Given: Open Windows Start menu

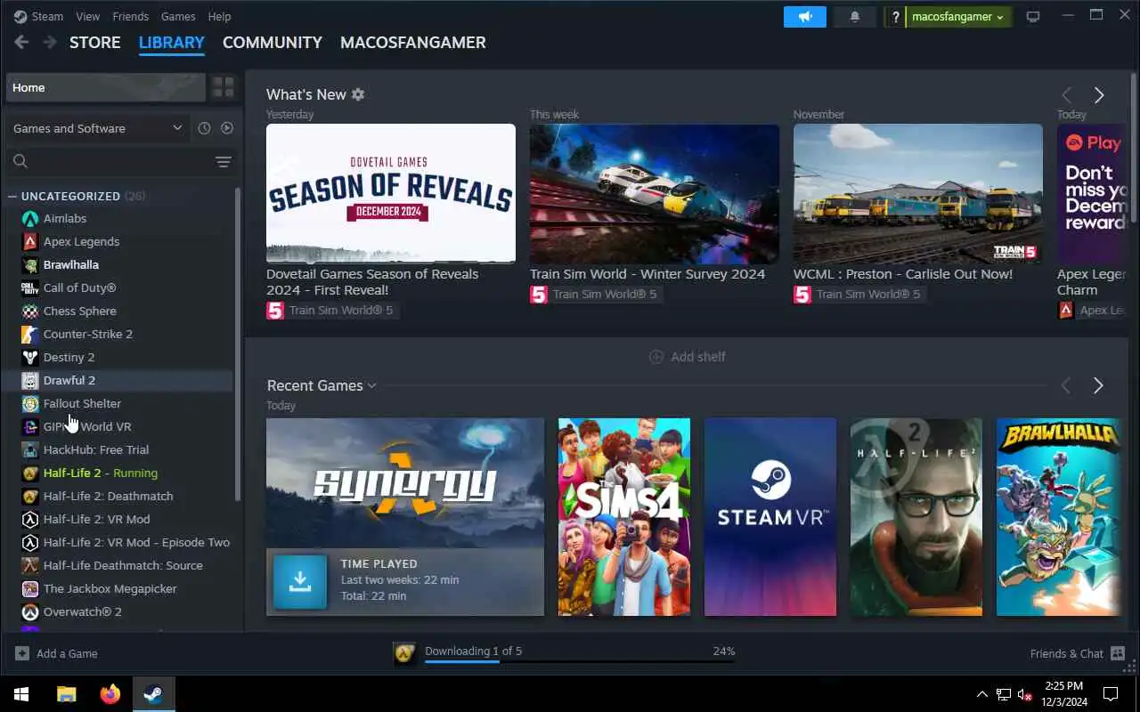Looking at the screenshot, I should (x=21, y=694).
